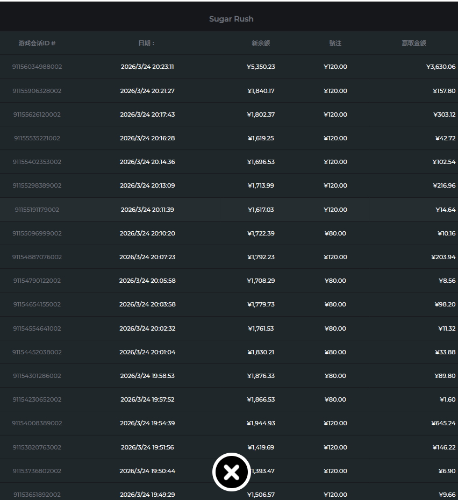Click the 日期 column header
Image resolution: width=458 pixels, height=500 pixels.
click(x=147, y=43)
